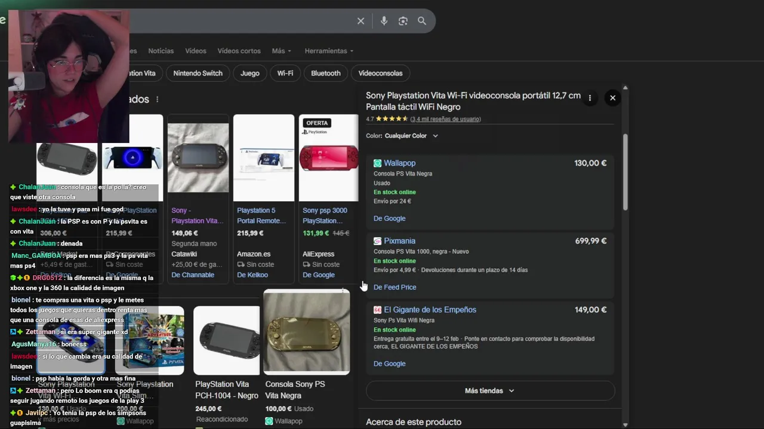Click De Kelkoo link under Amazon.es listing
764x429 pixels.
[252, 275]
